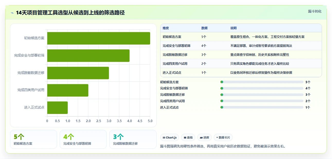Click the icon before the card title

pyautogui.click(x=12, y=13)
